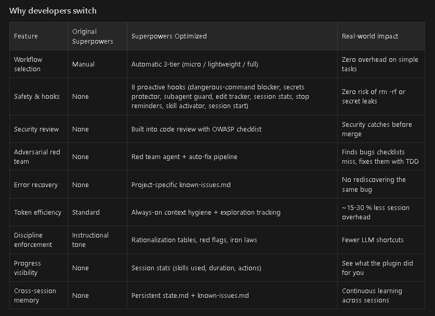Screen dimensions: 435x316
Task: Select the "Feature" column header
Action: point(25,36)
